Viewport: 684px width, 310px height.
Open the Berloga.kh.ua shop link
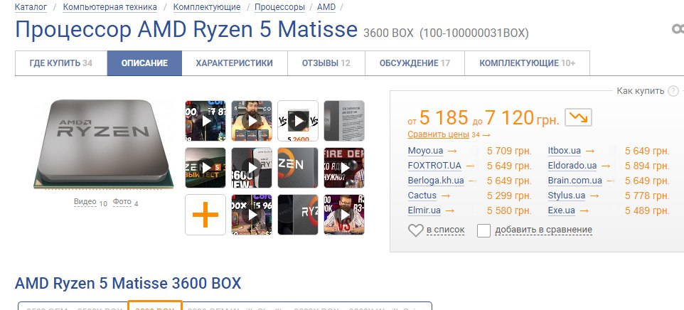pos(436,181)
